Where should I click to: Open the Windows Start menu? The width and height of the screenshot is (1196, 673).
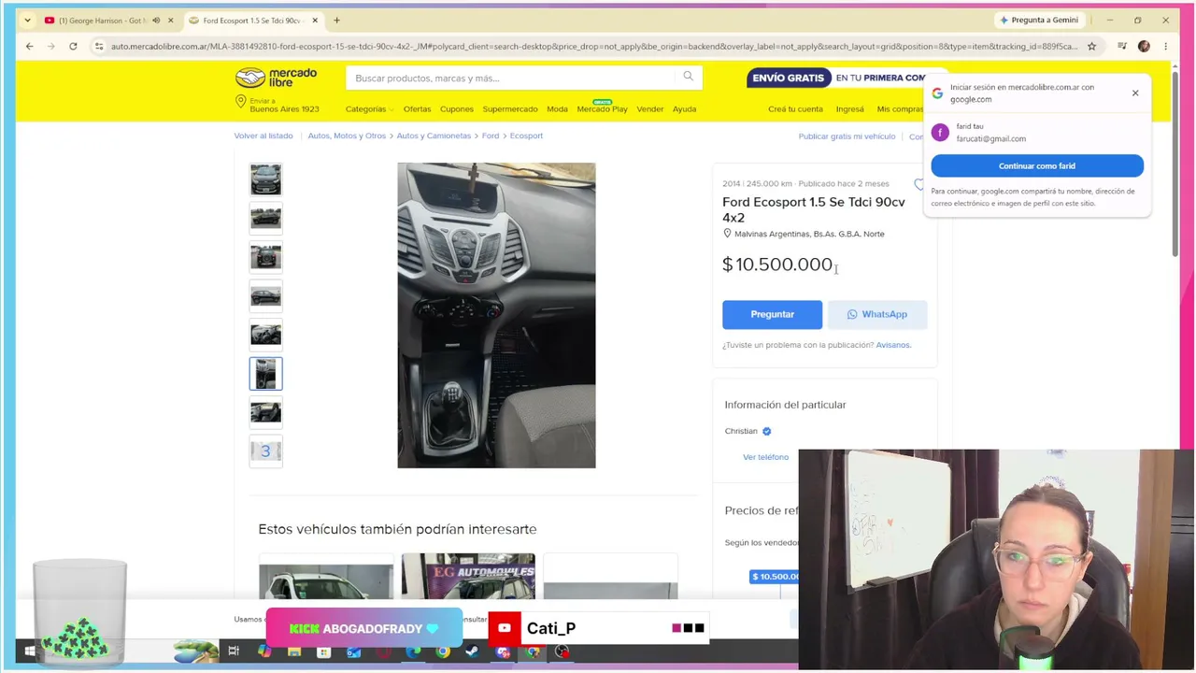pos(30,652)
